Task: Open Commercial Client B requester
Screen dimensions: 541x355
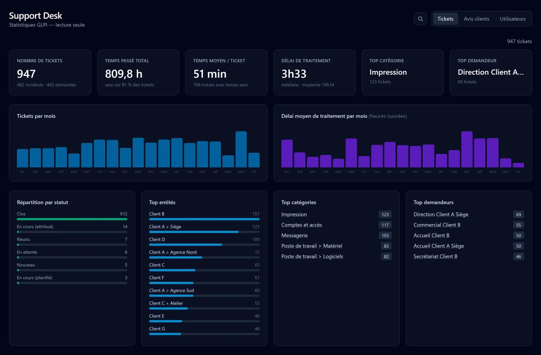Action: tap(437, 225)
